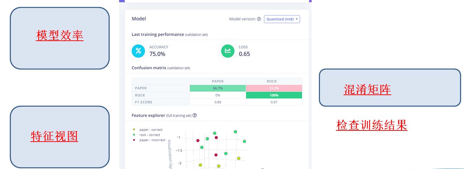The height and width of the screenshot is (169, 464).
Task: Select the 100% confusion matrix cell
Action: [274, 95]
